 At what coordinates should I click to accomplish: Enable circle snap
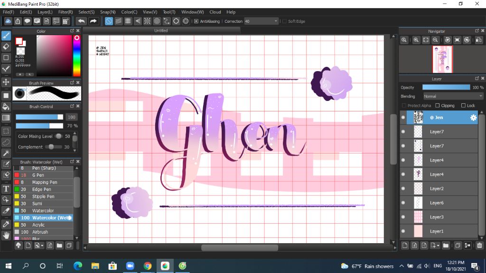pos(157,21)
